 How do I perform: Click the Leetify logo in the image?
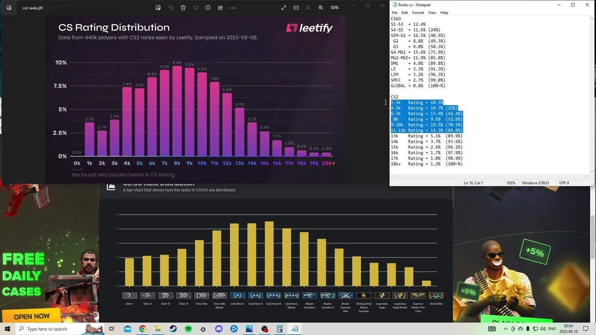tap(309, 28)
